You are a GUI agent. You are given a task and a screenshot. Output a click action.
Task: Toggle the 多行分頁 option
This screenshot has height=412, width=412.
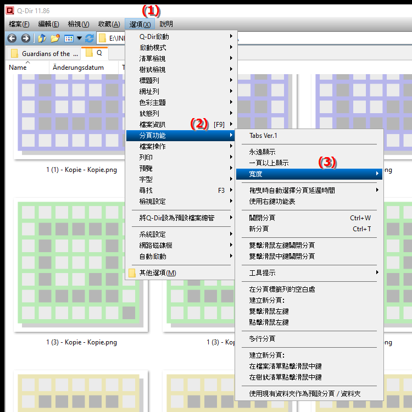click(309, 339)
